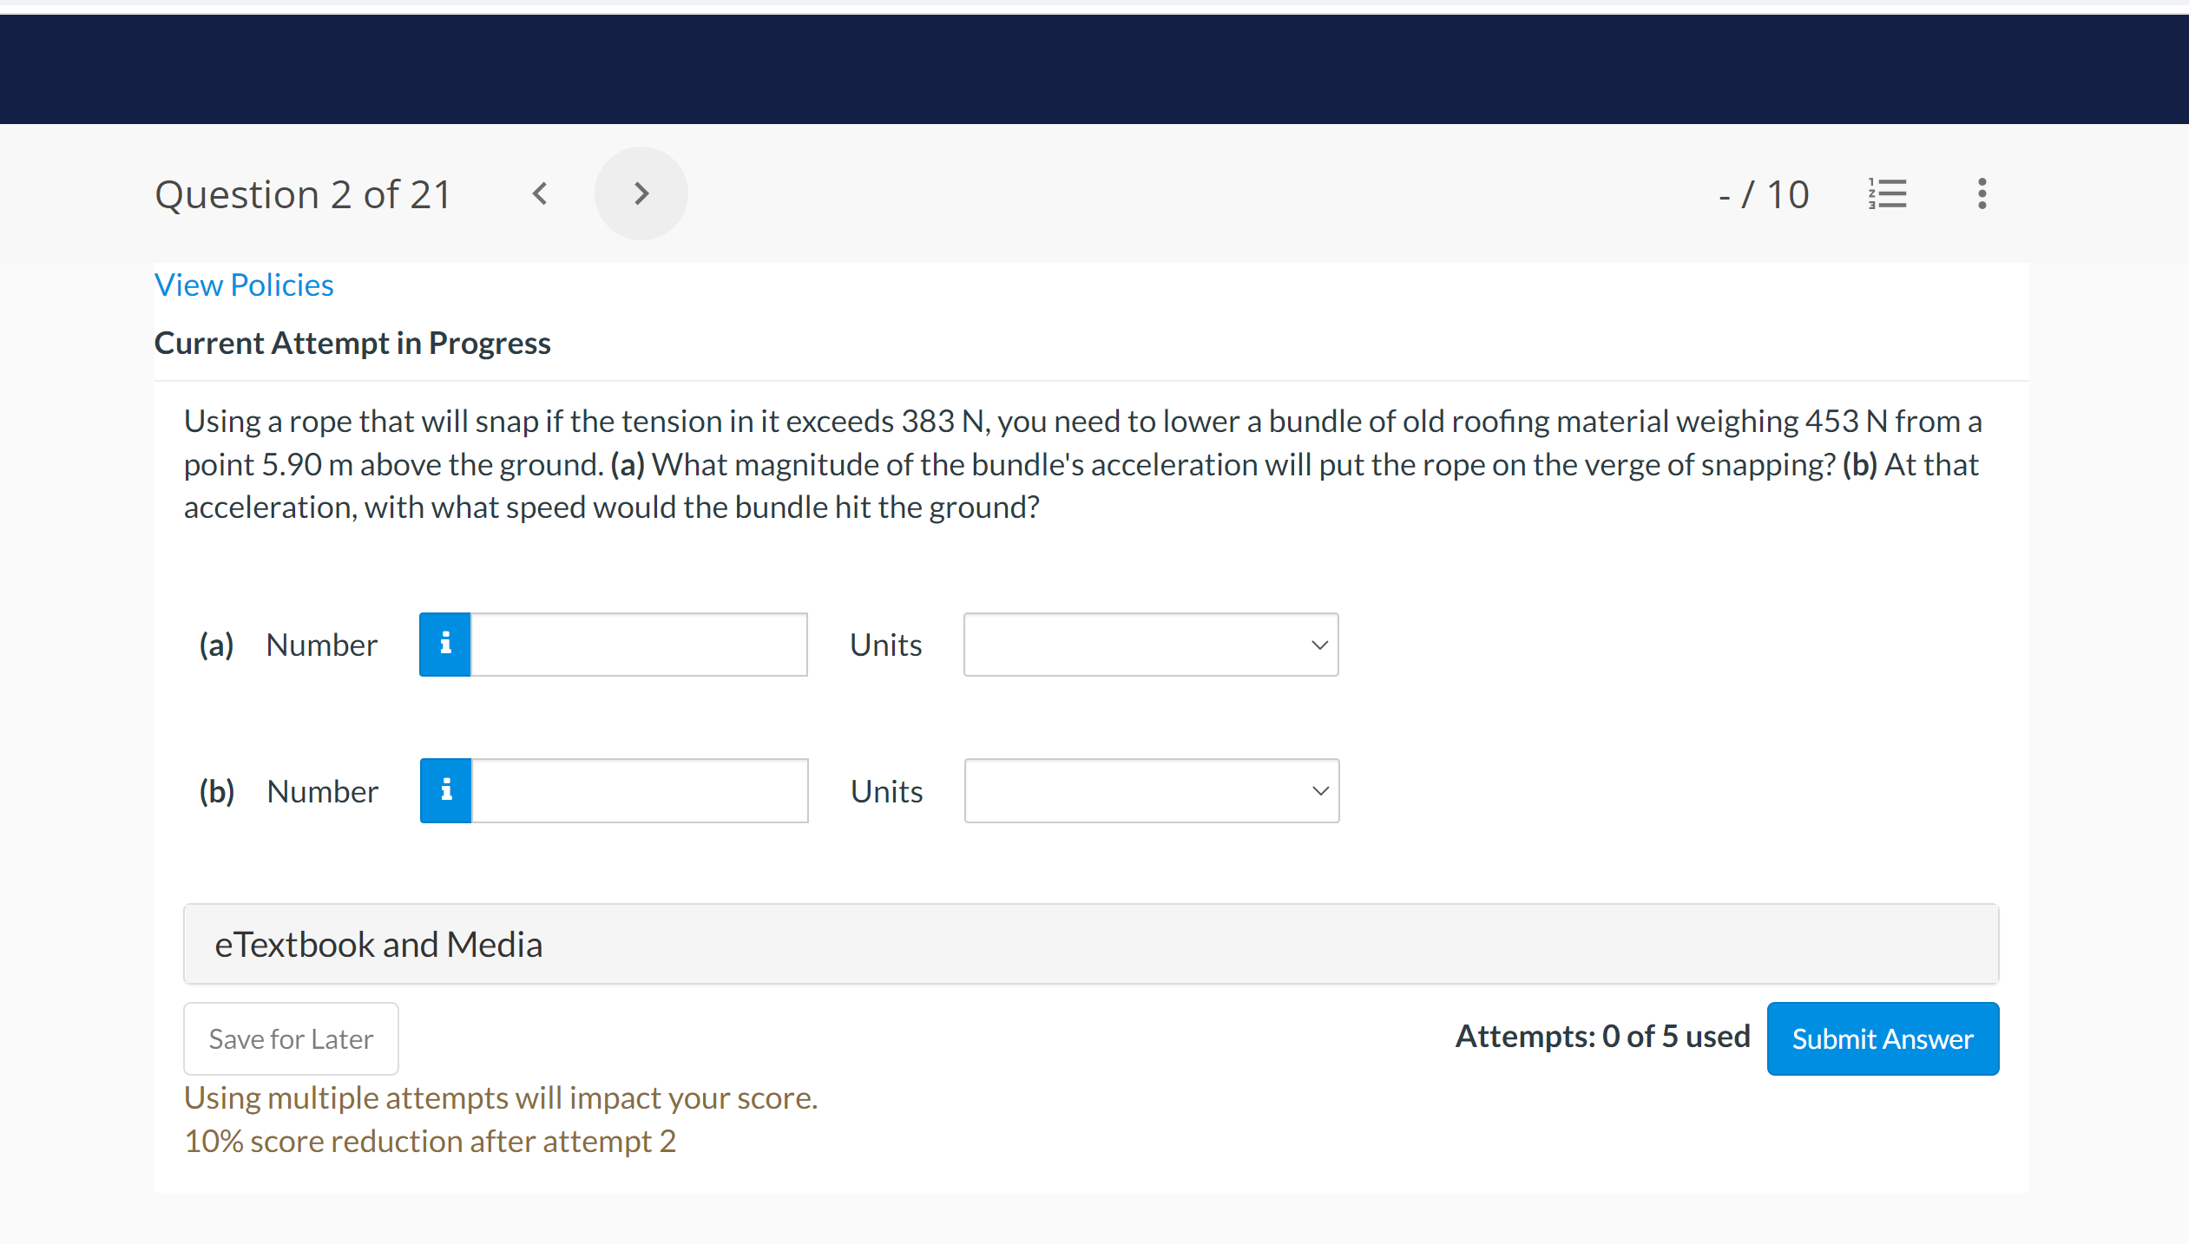Viewport: 2189px width, 1244px height.
Task: Click Save for Later
Action: (x=291, y=1038)
